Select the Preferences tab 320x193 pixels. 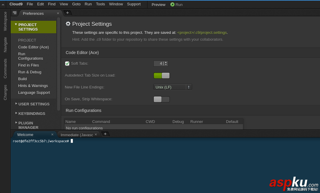(x=33, y=13)
